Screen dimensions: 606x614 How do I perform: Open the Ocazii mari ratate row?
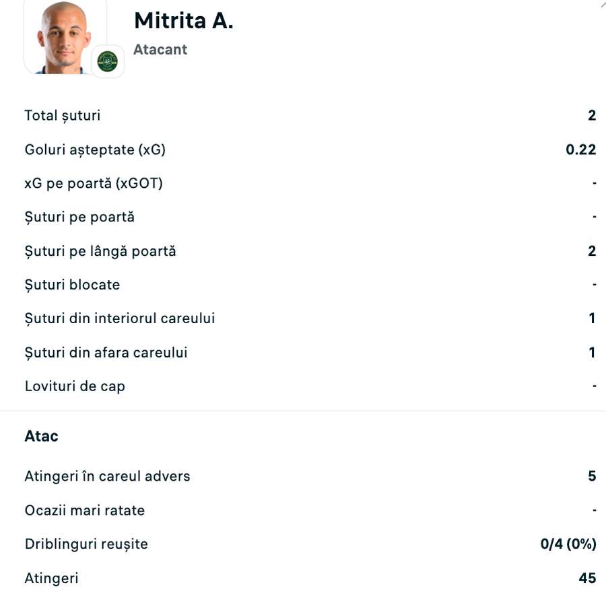pos(85,510)
